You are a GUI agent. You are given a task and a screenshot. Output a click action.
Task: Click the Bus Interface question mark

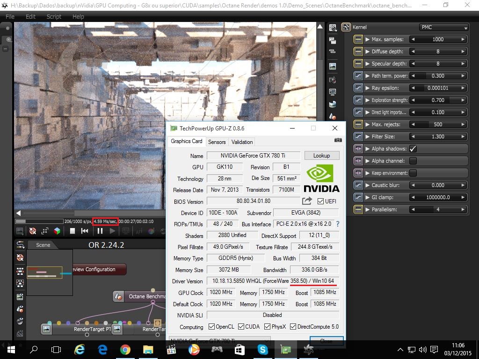(338, 224)
